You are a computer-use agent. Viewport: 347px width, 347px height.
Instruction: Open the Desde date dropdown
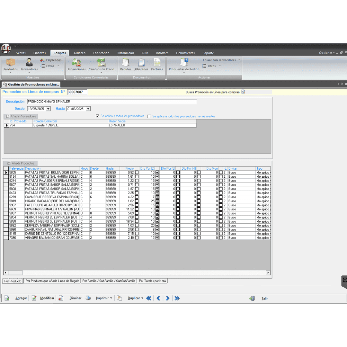click(x=48, y=109)
